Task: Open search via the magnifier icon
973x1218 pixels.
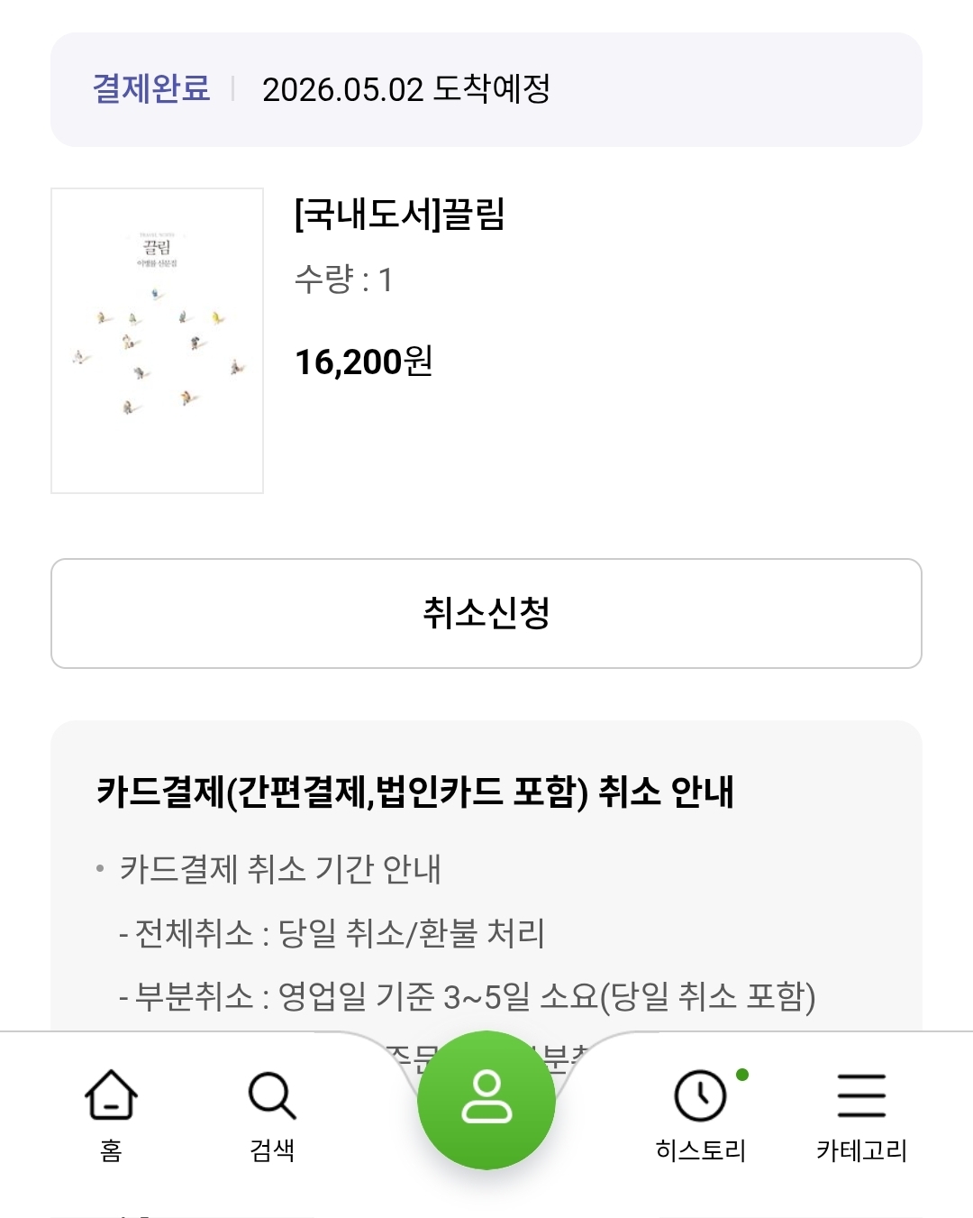Action: (271, 1094)
